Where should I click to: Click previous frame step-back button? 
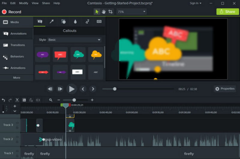[50, 89]
